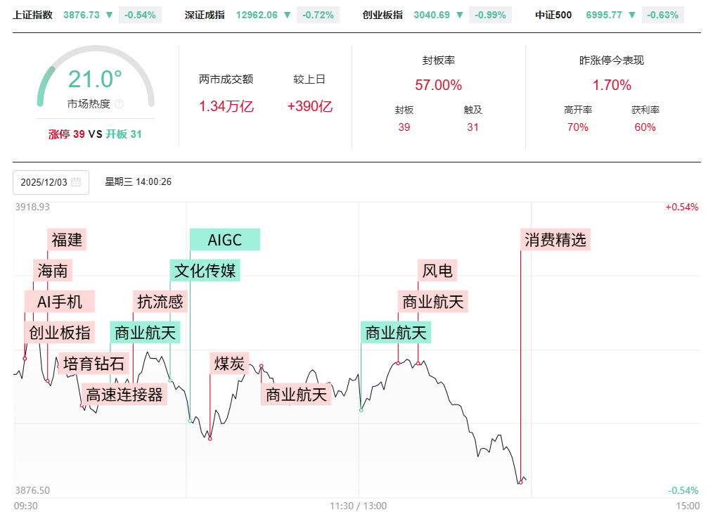Click the 21.0° market heat gauge
This screenshot has height=517, width=720.
click(x=95, y=79)
